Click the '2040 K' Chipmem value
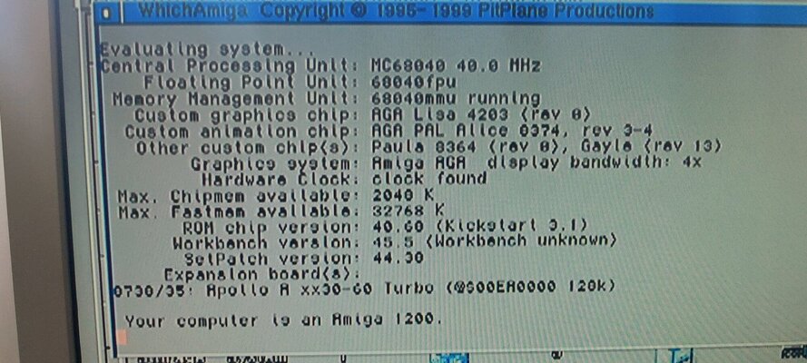Screen dimensions: 807x363 (x=402, y=195)
